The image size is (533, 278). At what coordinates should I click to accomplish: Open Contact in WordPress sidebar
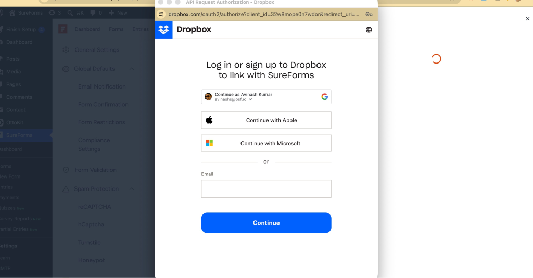pyautogui.click(x=16, y=110)
